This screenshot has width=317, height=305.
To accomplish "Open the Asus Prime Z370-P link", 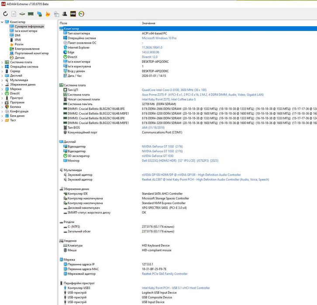I will pos(203,95).
